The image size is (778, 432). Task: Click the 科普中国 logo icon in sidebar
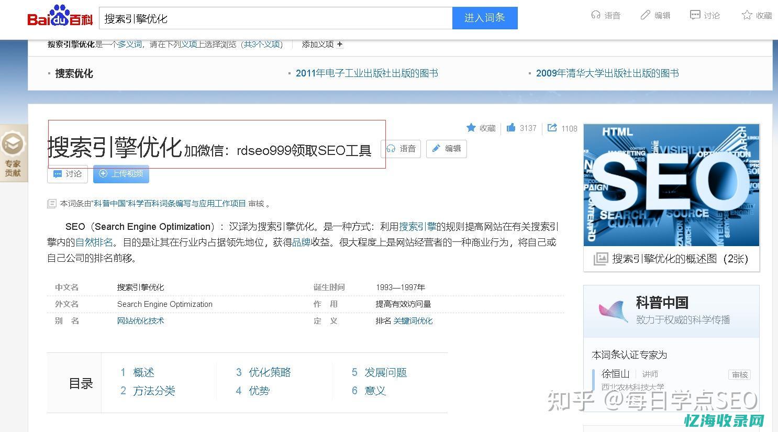612,311
